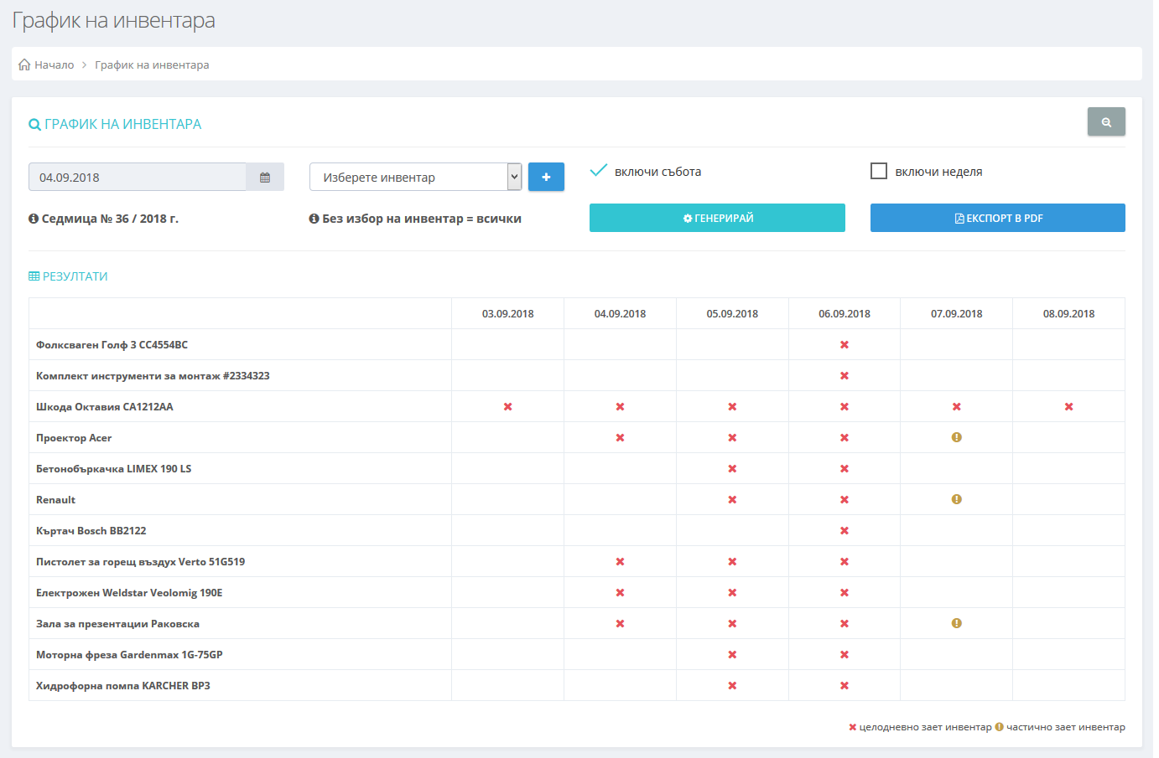The height and width of the screenshot is (758, 1159).
Task: Select the Бетонобъркачка LIMEX 190 LS row label
Action: 113,469
